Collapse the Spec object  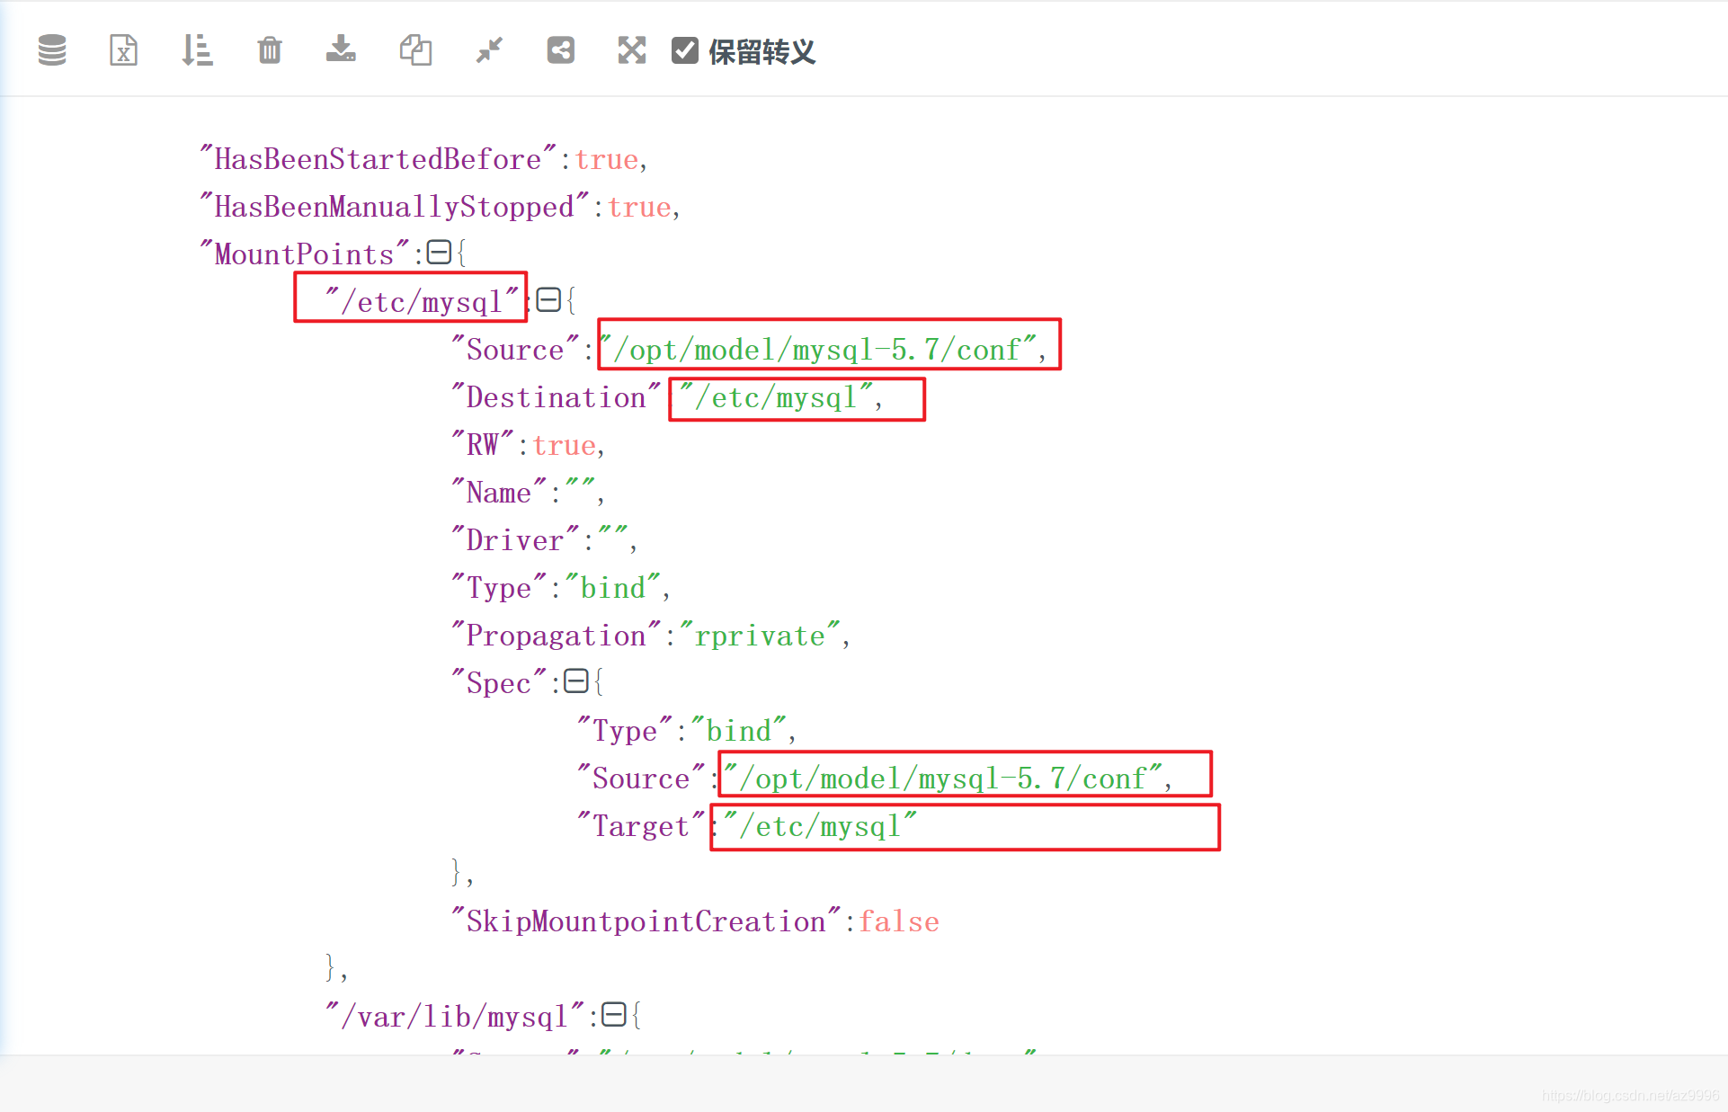point(576,681)
